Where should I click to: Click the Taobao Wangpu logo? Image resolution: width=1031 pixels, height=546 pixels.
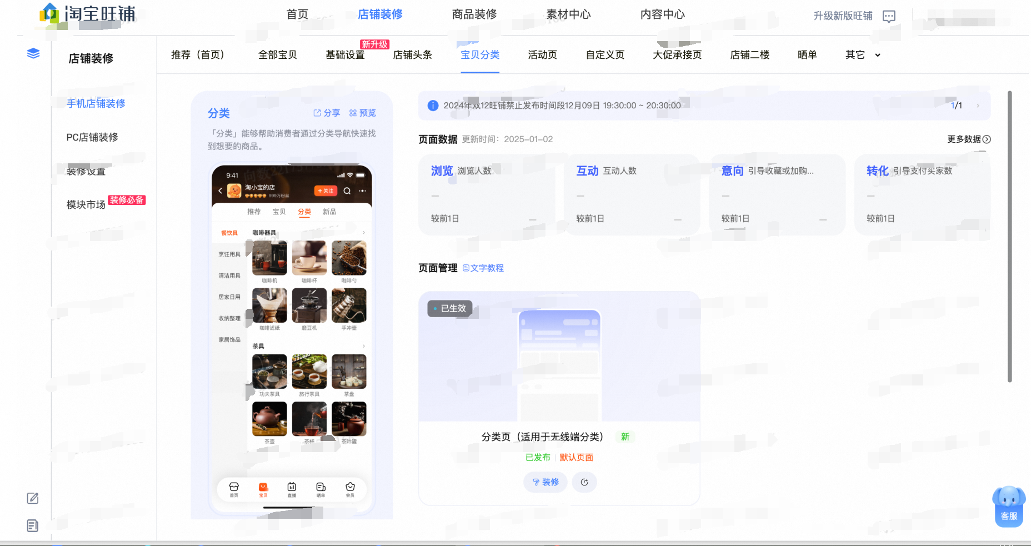[88, 13]
